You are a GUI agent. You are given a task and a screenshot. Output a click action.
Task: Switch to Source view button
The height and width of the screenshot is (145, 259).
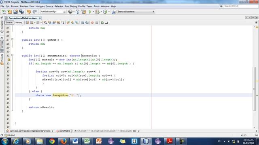9,23
